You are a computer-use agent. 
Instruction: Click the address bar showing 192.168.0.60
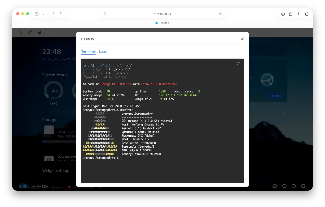pyautogui.click(x=162, y=14)
